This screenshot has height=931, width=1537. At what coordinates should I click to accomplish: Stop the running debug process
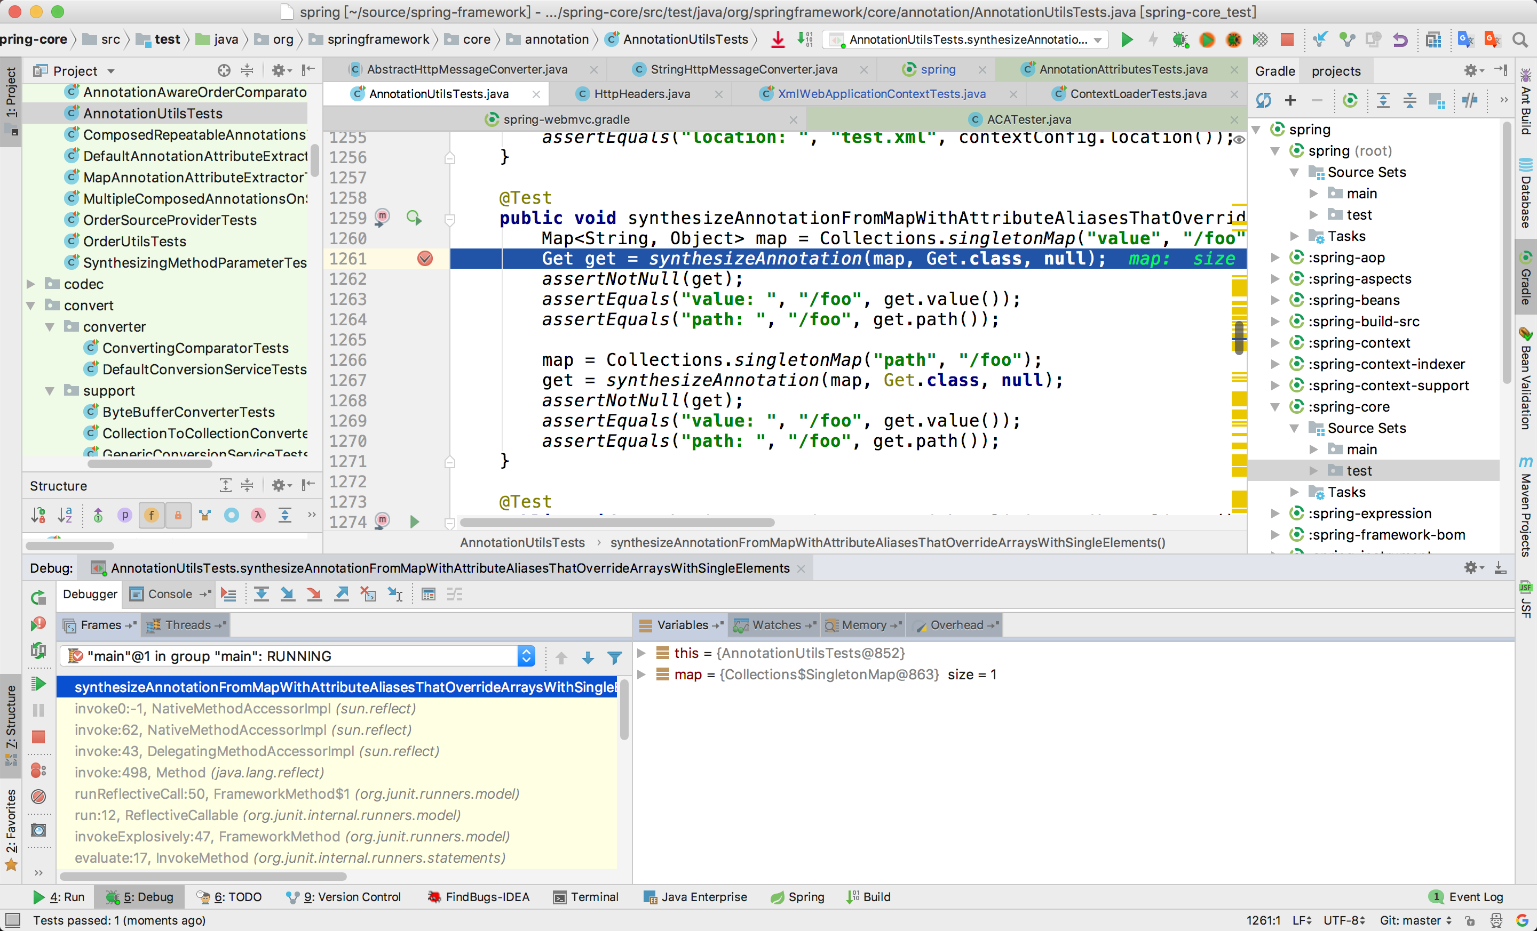(38, 737)
